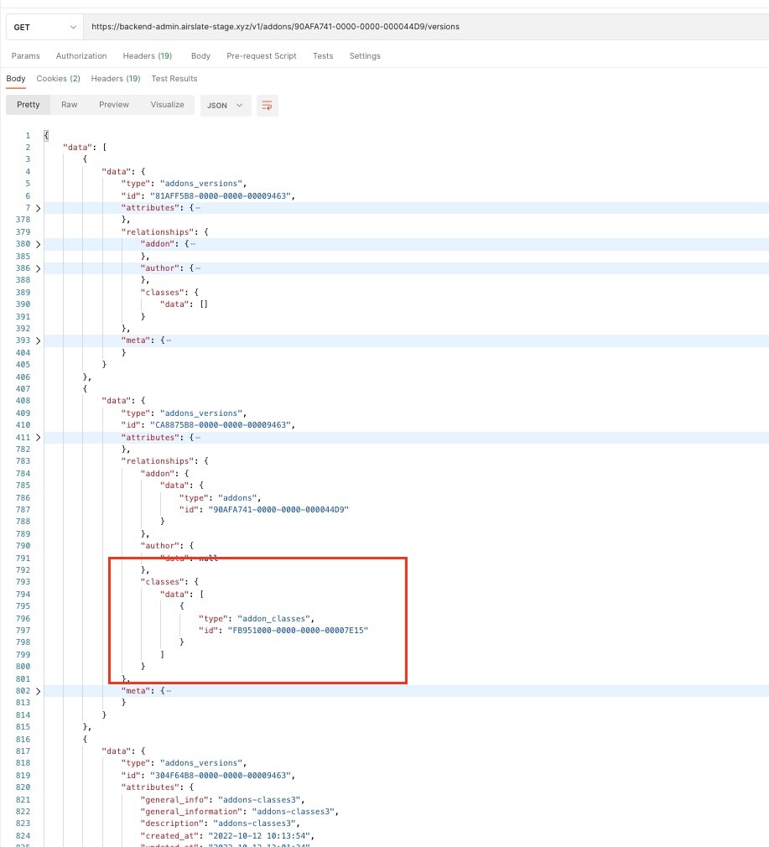Open the Params tab
769x847 pixels.
tap(25, 55)
